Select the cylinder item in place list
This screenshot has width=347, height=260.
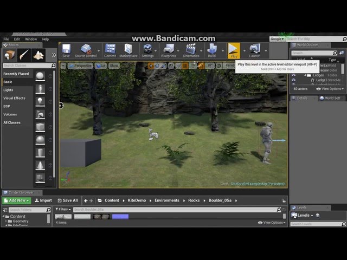click(40, 153)
